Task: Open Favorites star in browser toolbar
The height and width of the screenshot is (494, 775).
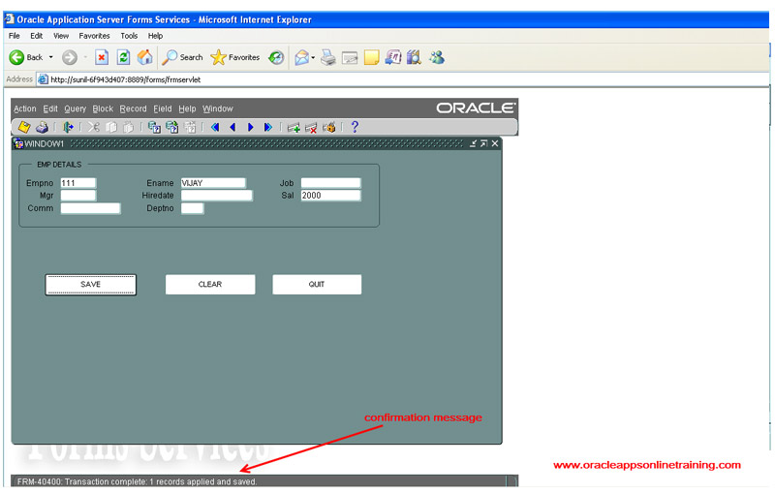Action: tap(234, 57)
